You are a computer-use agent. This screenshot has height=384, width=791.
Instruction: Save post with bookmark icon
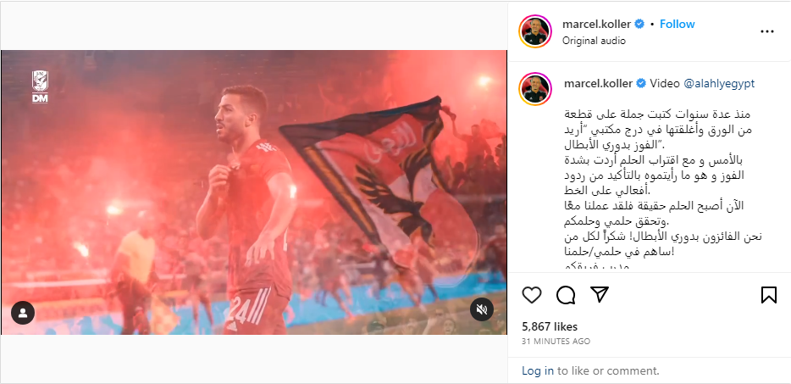[x=768, y=294]
